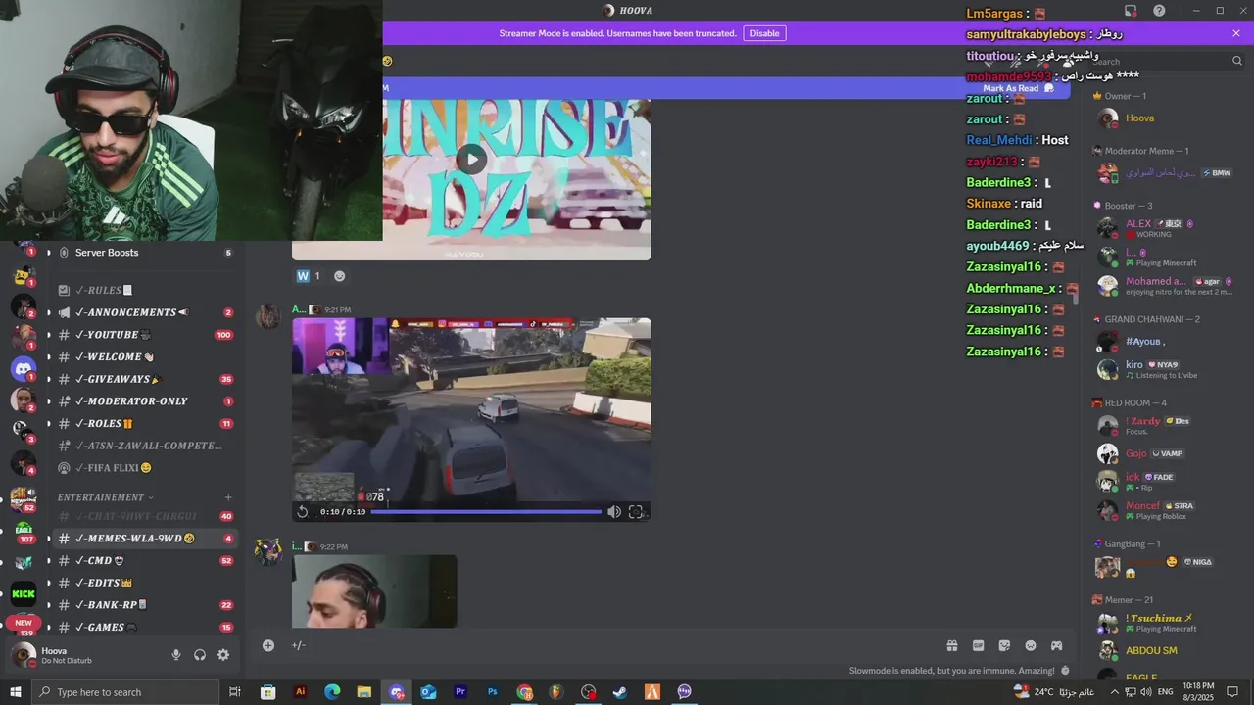Open the GTA clip in fullscreen
The height and width of the screenshot is (705, 1254).
(x=636, y=511)
